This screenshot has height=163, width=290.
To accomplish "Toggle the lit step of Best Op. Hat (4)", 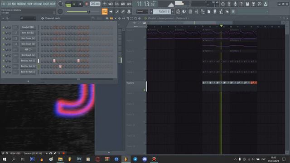I will [60, 67].
